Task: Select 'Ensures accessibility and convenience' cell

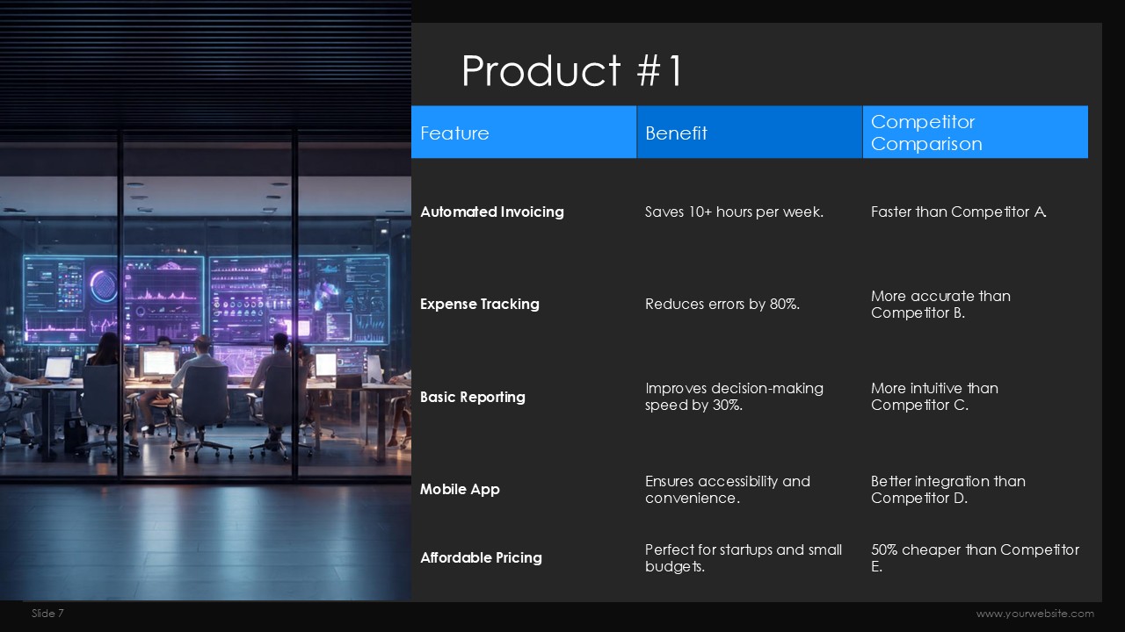Action: (x=728, y=490)
